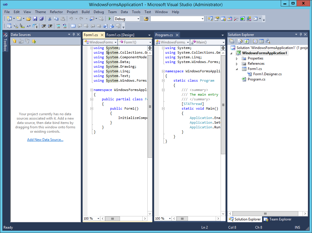This screenshot has width=312, height=233.
Task: Open the Refactor menu
Action: pyautogui.click(x=56, y=12)
